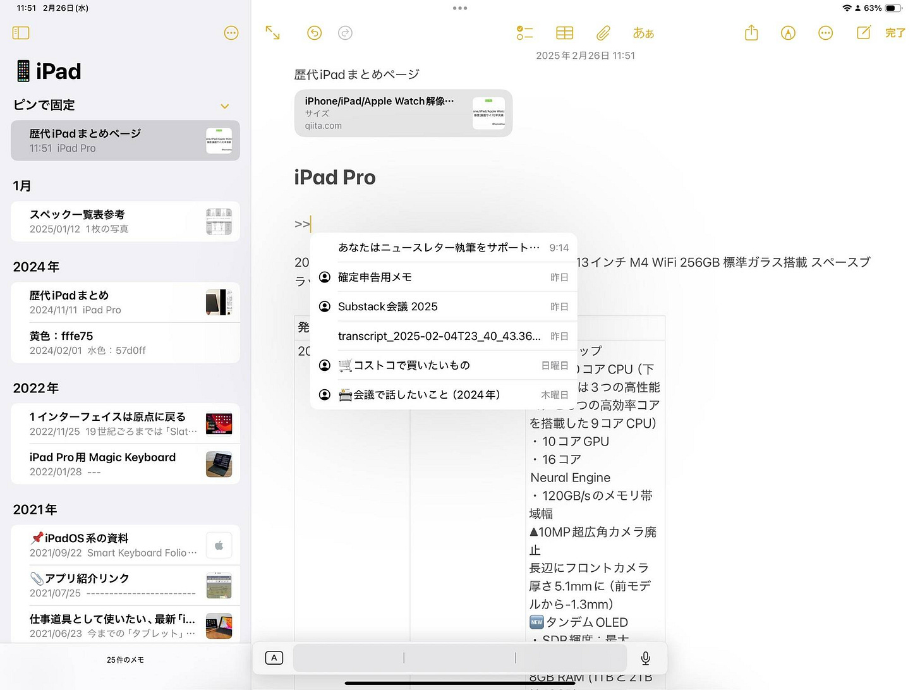Open note 黄色：fffe75
Screen dimensions: 920x690
(x=125, y=342)
